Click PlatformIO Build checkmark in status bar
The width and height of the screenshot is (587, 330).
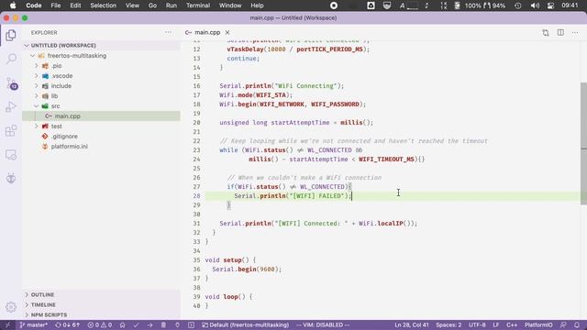coord(136,324)
